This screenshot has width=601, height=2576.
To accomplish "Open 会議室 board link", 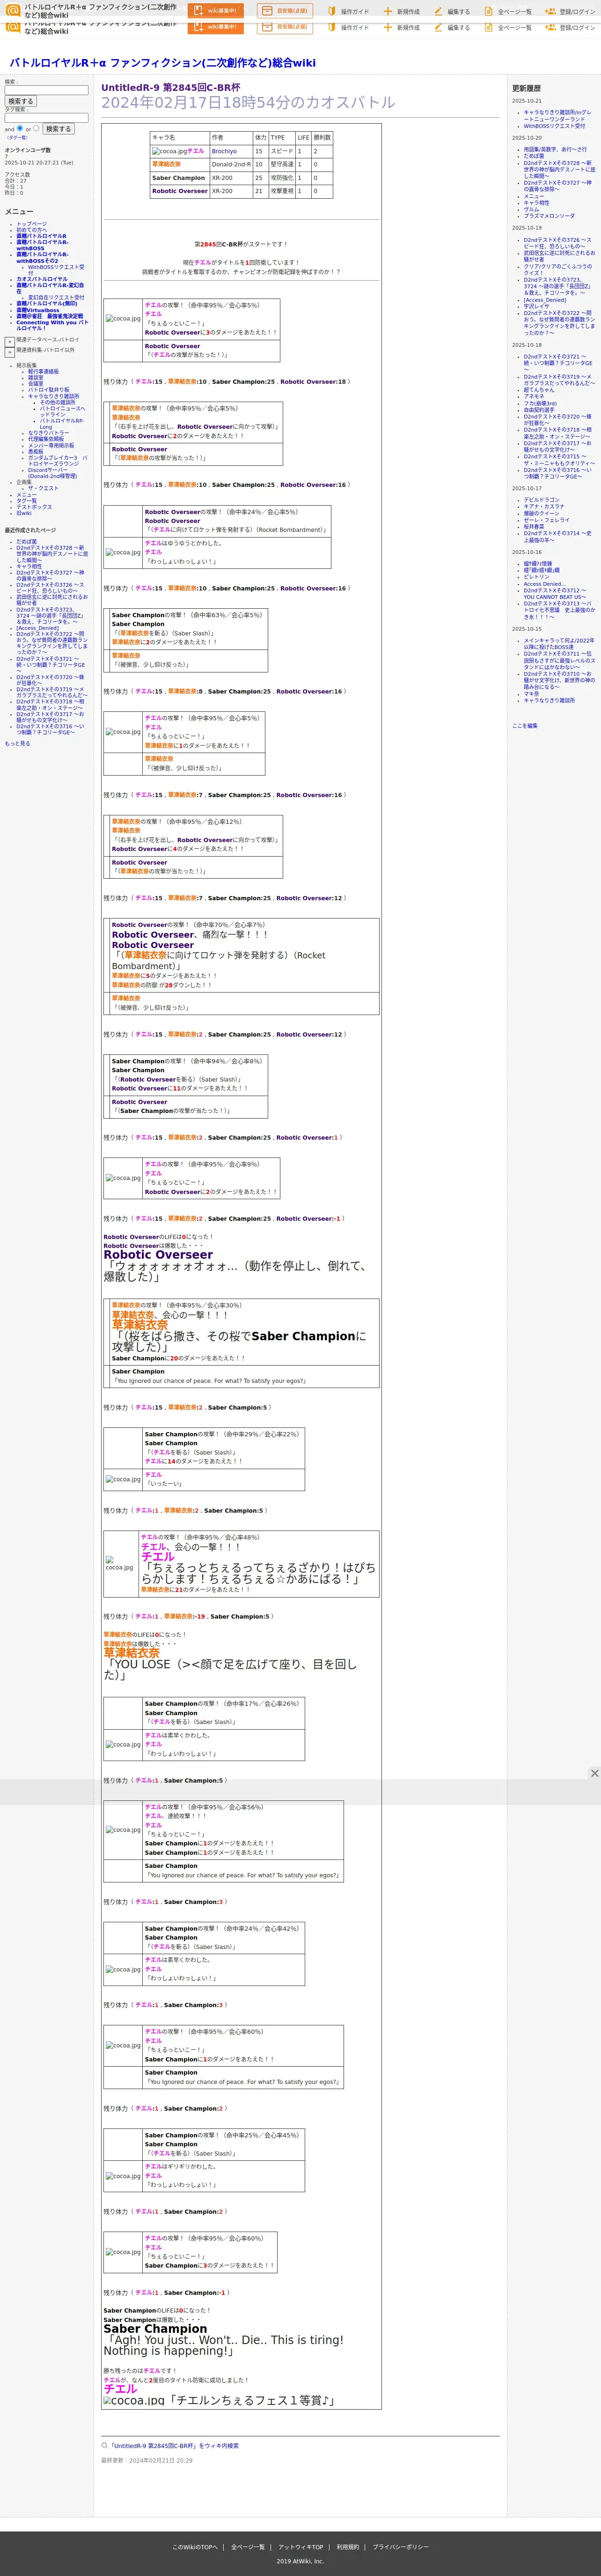I will pos(36,383).
